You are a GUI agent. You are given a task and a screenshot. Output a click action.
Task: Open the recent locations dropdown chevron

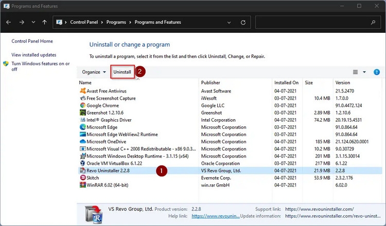click(33, 22)
